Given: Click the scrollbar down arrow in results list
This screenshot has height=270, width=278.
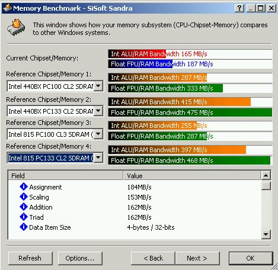Looking at the screenshot, I should (266, 234).
